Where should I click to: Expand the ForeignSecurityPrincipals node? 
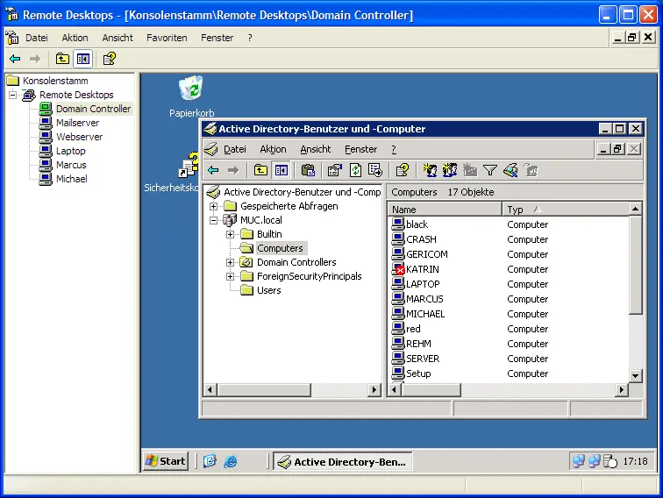point(230,276)
